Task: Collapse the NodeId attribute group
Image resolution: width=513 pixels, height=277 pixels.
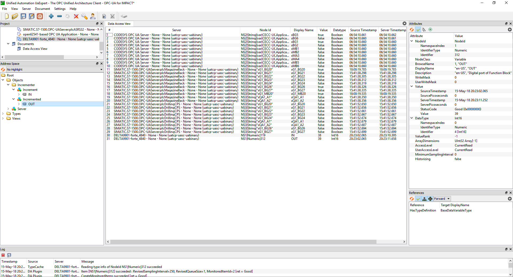Action: [412, 41]
